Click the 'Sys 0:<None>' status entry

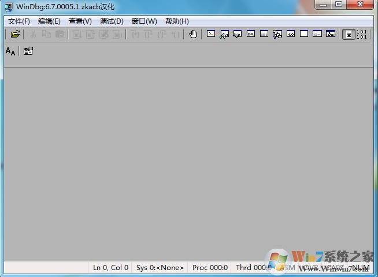point(160,268)
